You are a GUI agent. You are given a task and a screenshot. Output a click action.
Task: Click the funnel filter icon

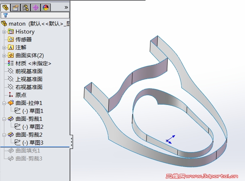pos(5,15)
